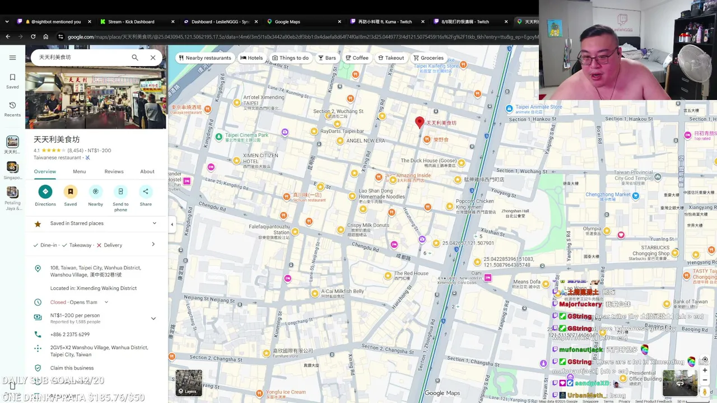Get Directions to the restaurant
Screen dimensions: 717x403
pos(45,191)
